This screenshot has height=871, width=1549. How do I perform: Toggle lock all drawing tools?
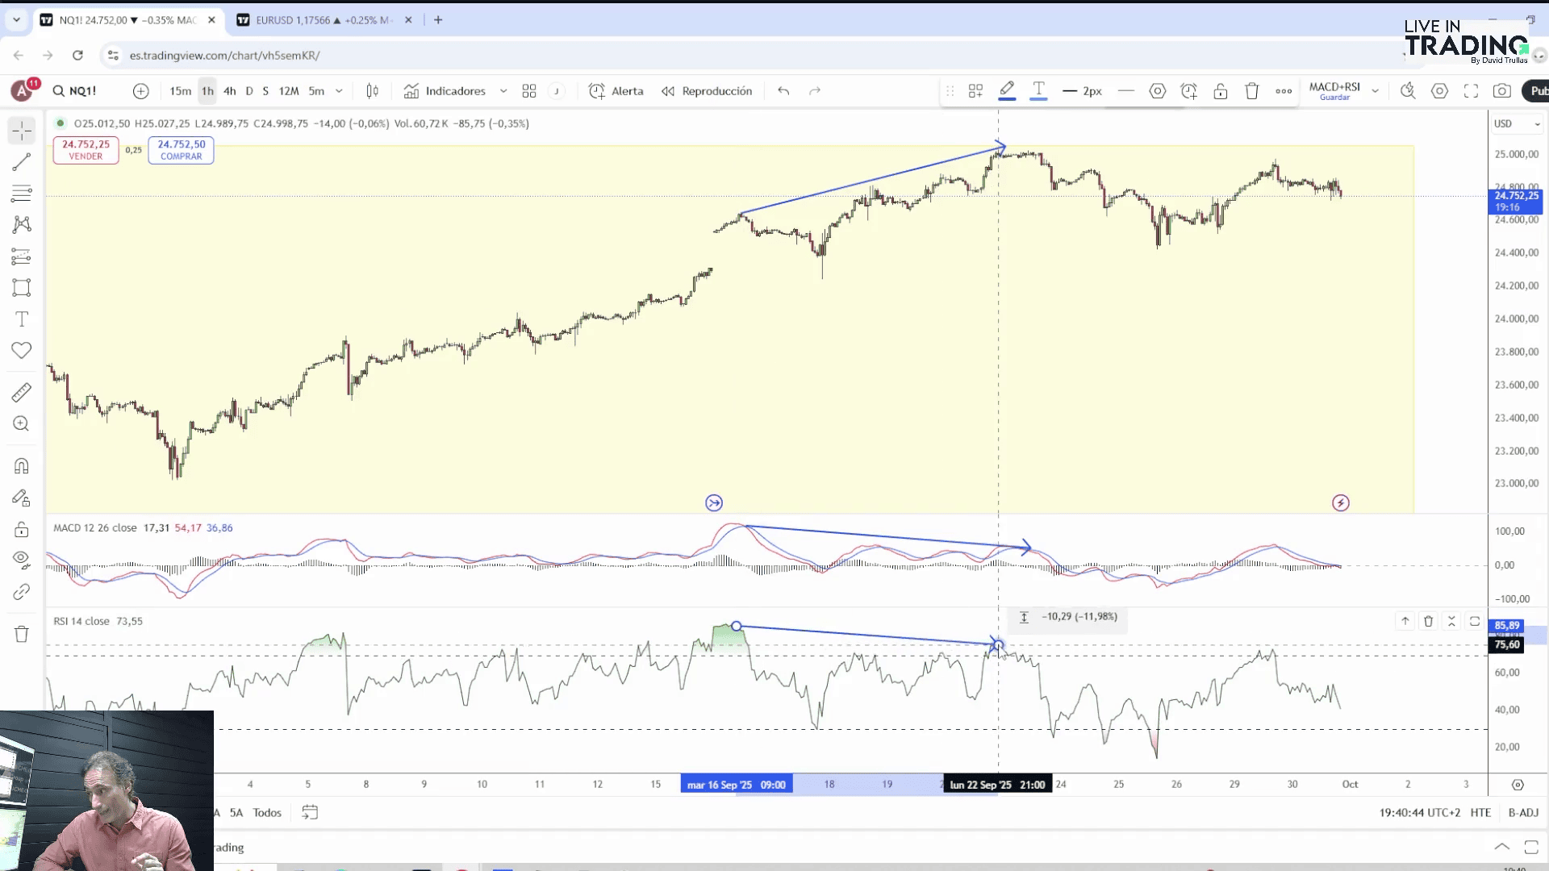coord(22,529)
